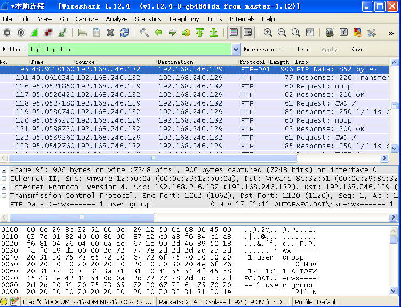This screenshot has width=401, height=307.
Task: Zoom out packet text
Action: click(x=282, y=33)
